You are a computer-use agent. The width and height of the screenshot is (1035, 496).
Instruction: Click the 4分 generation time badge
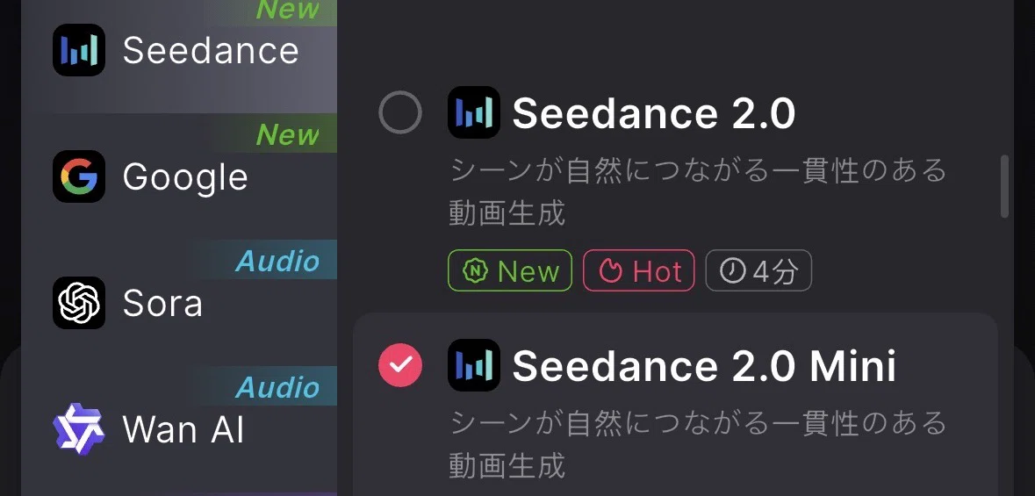(758, 270)
